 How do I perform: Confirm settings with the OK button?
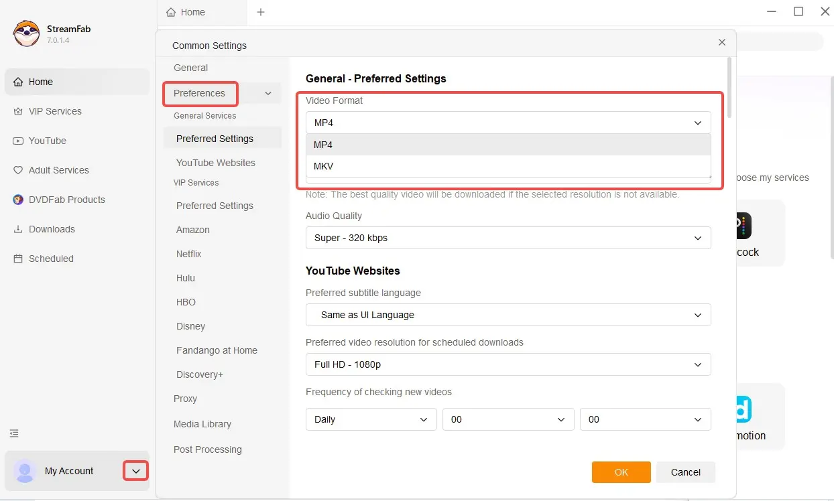tap(621, 472)
